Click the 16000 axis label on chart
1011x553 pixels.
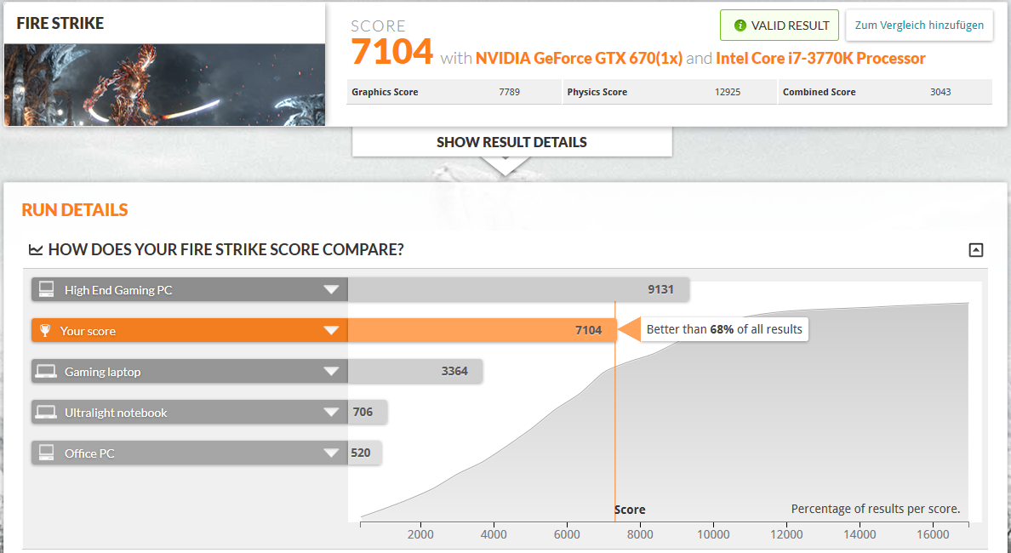[933, 534]
